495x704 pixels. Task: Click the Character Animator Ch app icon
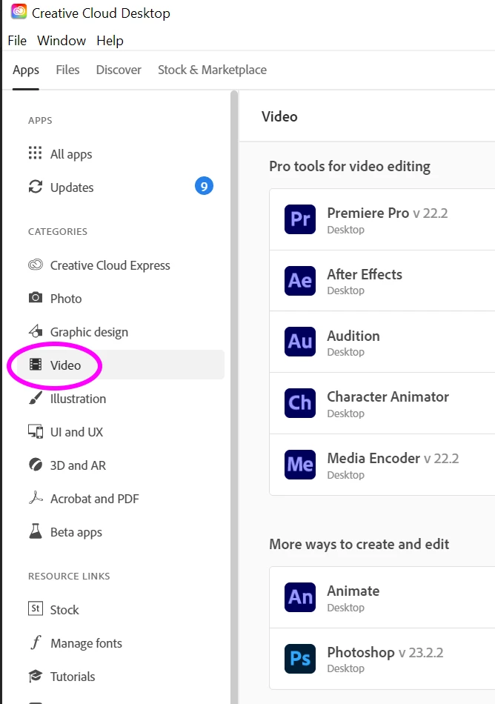[x=300, y=403]
